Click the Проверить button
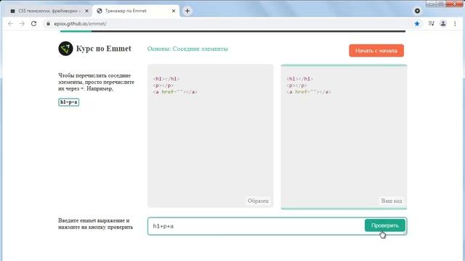Viewport: 465px width, 261px height. [x=385, y=225]
